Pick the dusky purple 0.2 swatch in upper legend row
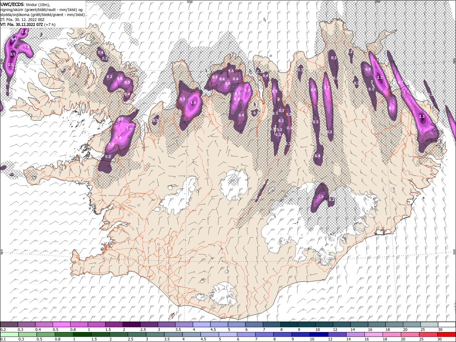 [10, 325]
